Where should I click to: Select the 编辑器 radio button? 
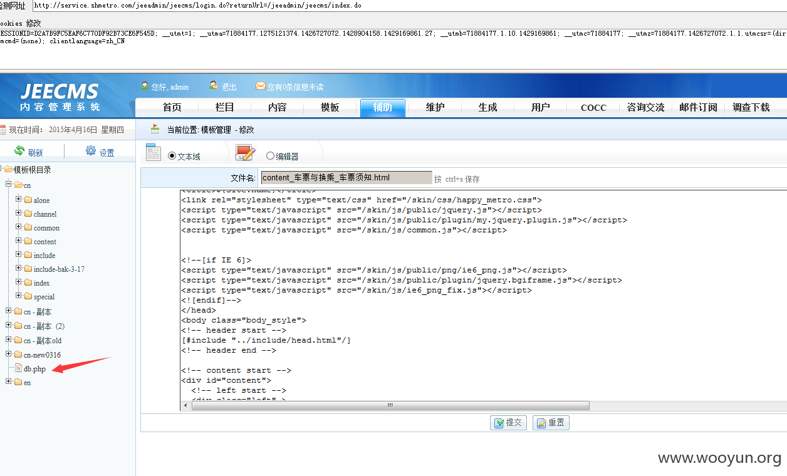[x=271, y=156]
